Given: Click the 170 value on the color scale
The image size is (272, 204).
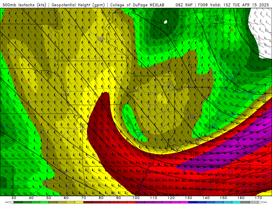Looking at the screenshot, I should point(258,198).
